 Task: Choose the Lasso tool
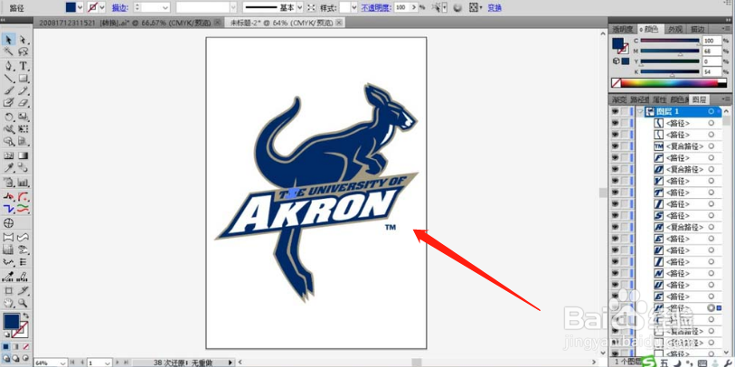point(23,52)
